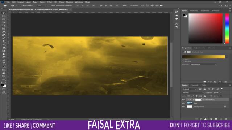Click the Reset adjustment icon in Properties
Screen dimensions: 232x130
point(215,82)
